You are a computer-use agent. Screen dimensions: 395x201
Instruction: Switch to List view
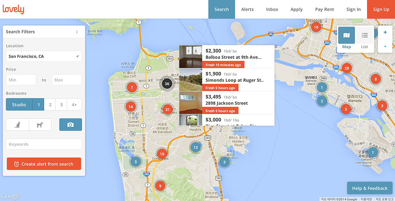click(x=365, y=38)
